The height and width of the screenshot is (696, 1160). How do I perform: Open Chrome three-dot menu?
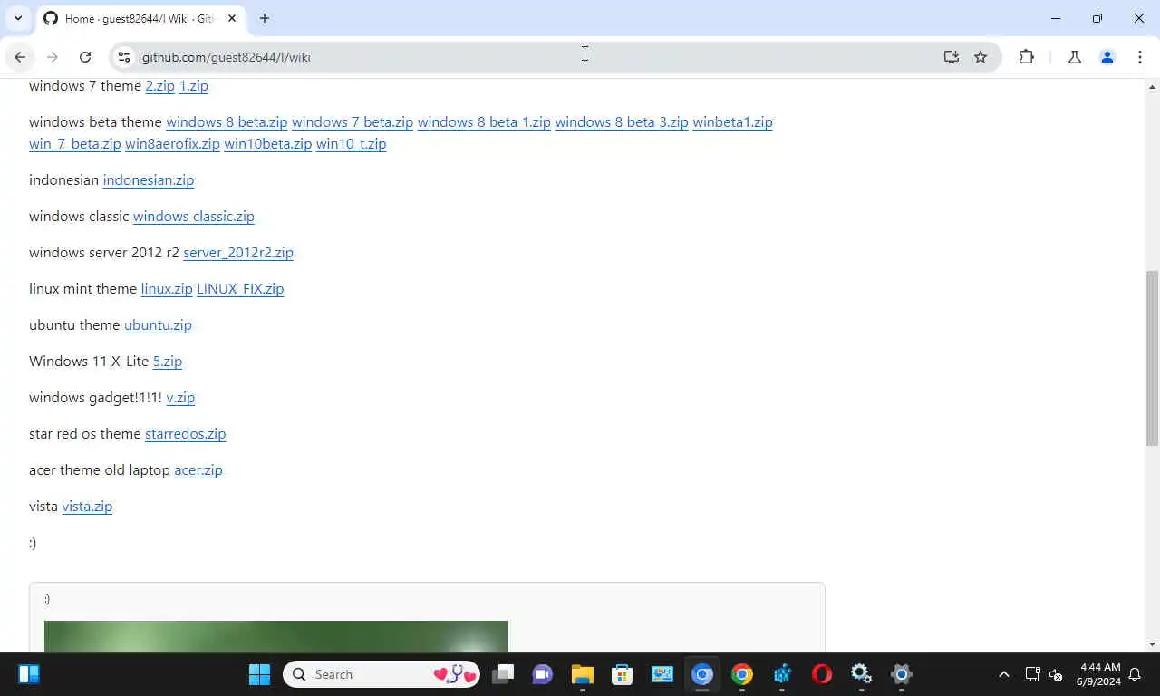pos(1140,57)
